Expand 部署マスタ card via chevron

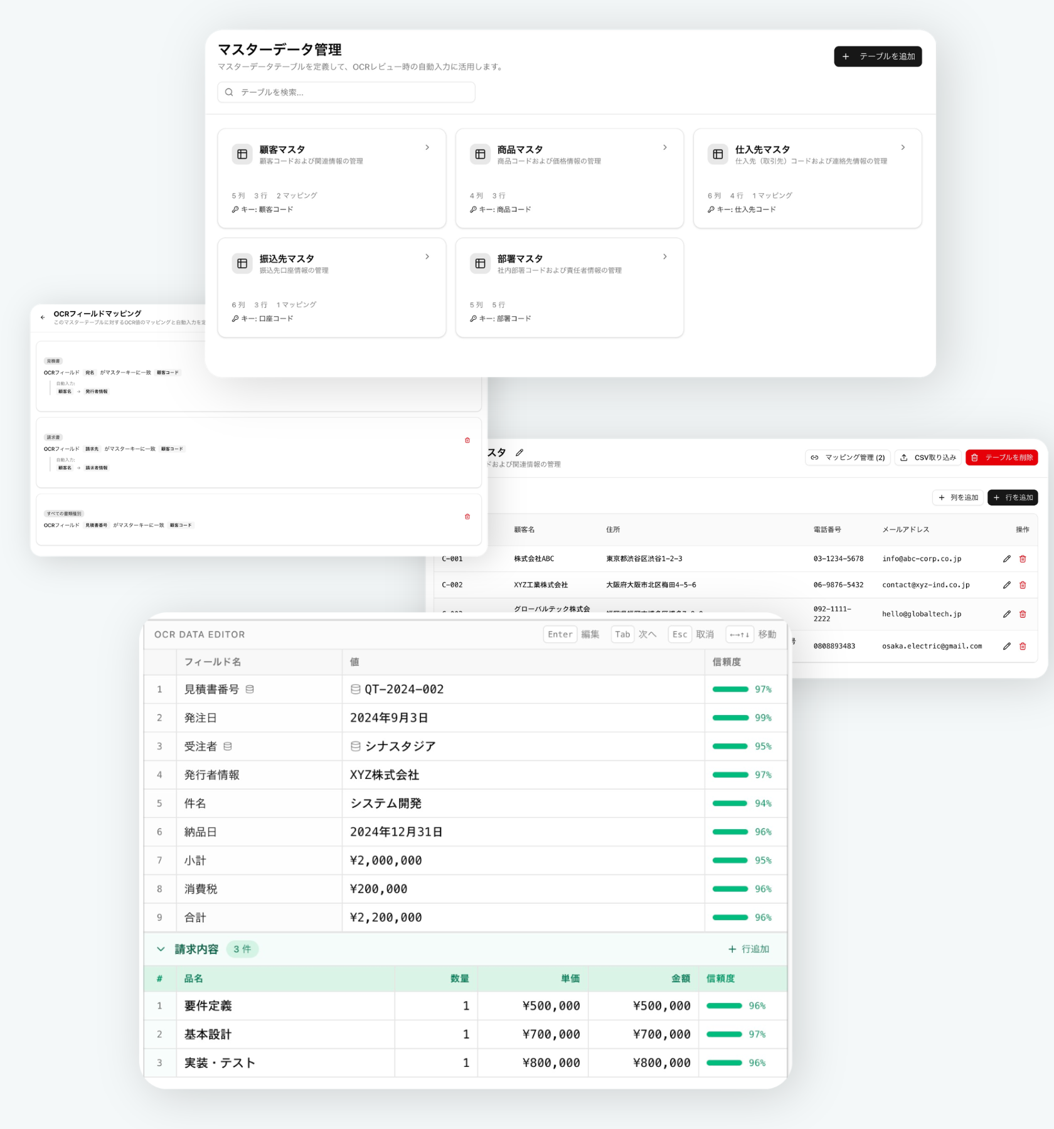(665, 257)
